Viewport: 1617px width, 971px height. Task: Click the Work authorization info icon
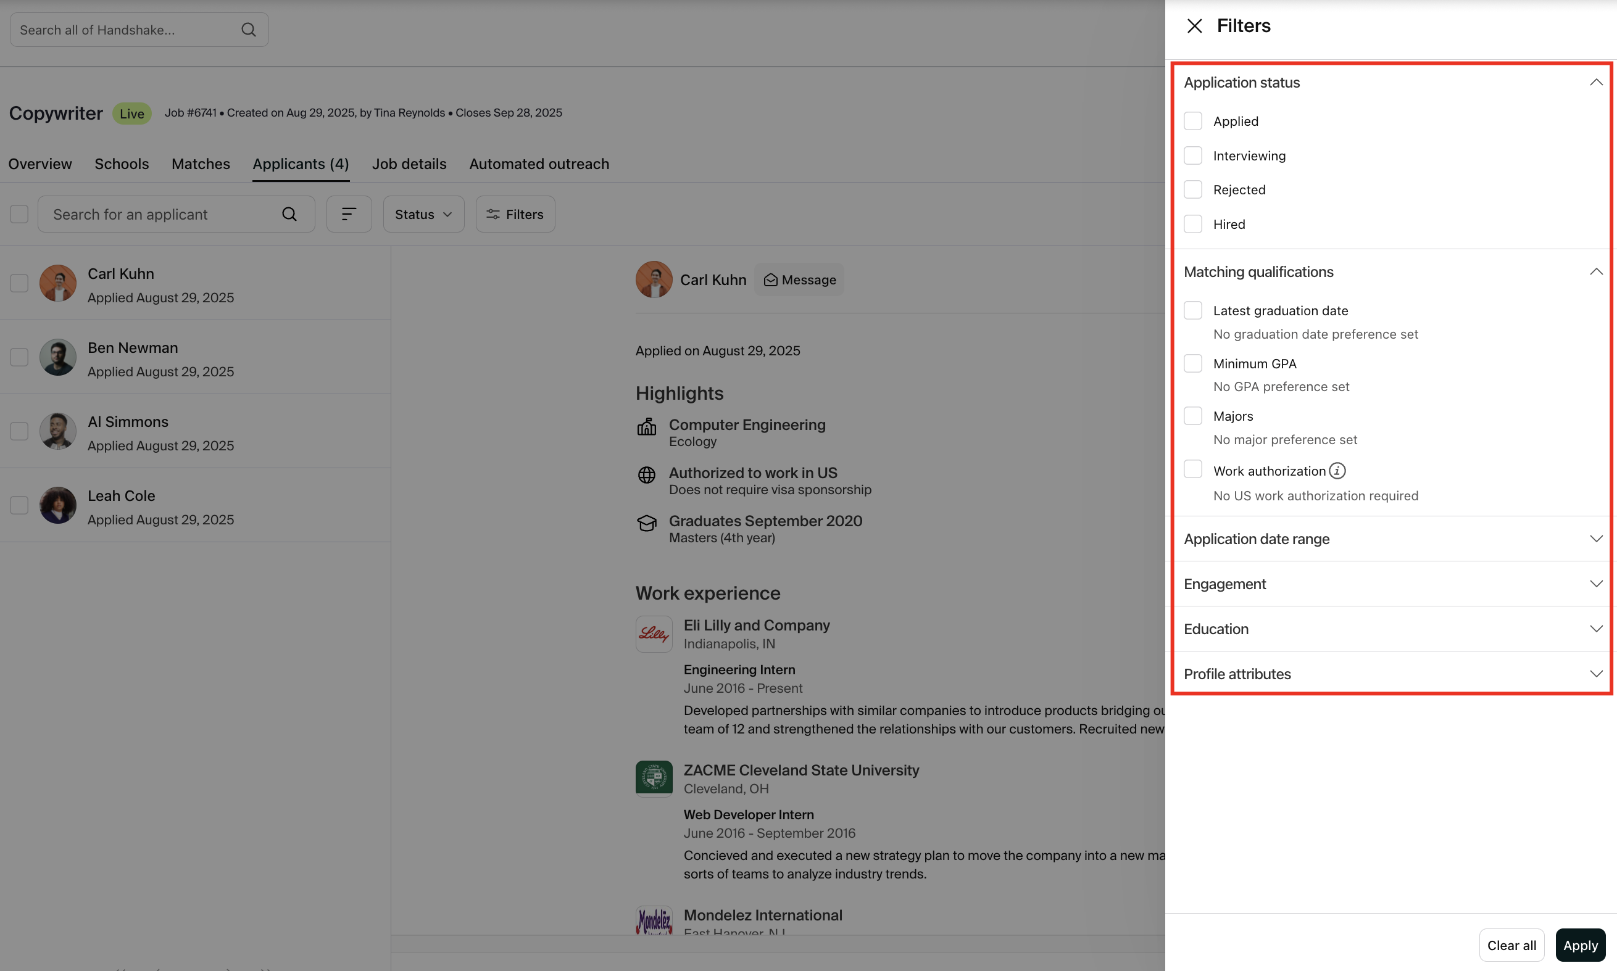point(1337,471)
